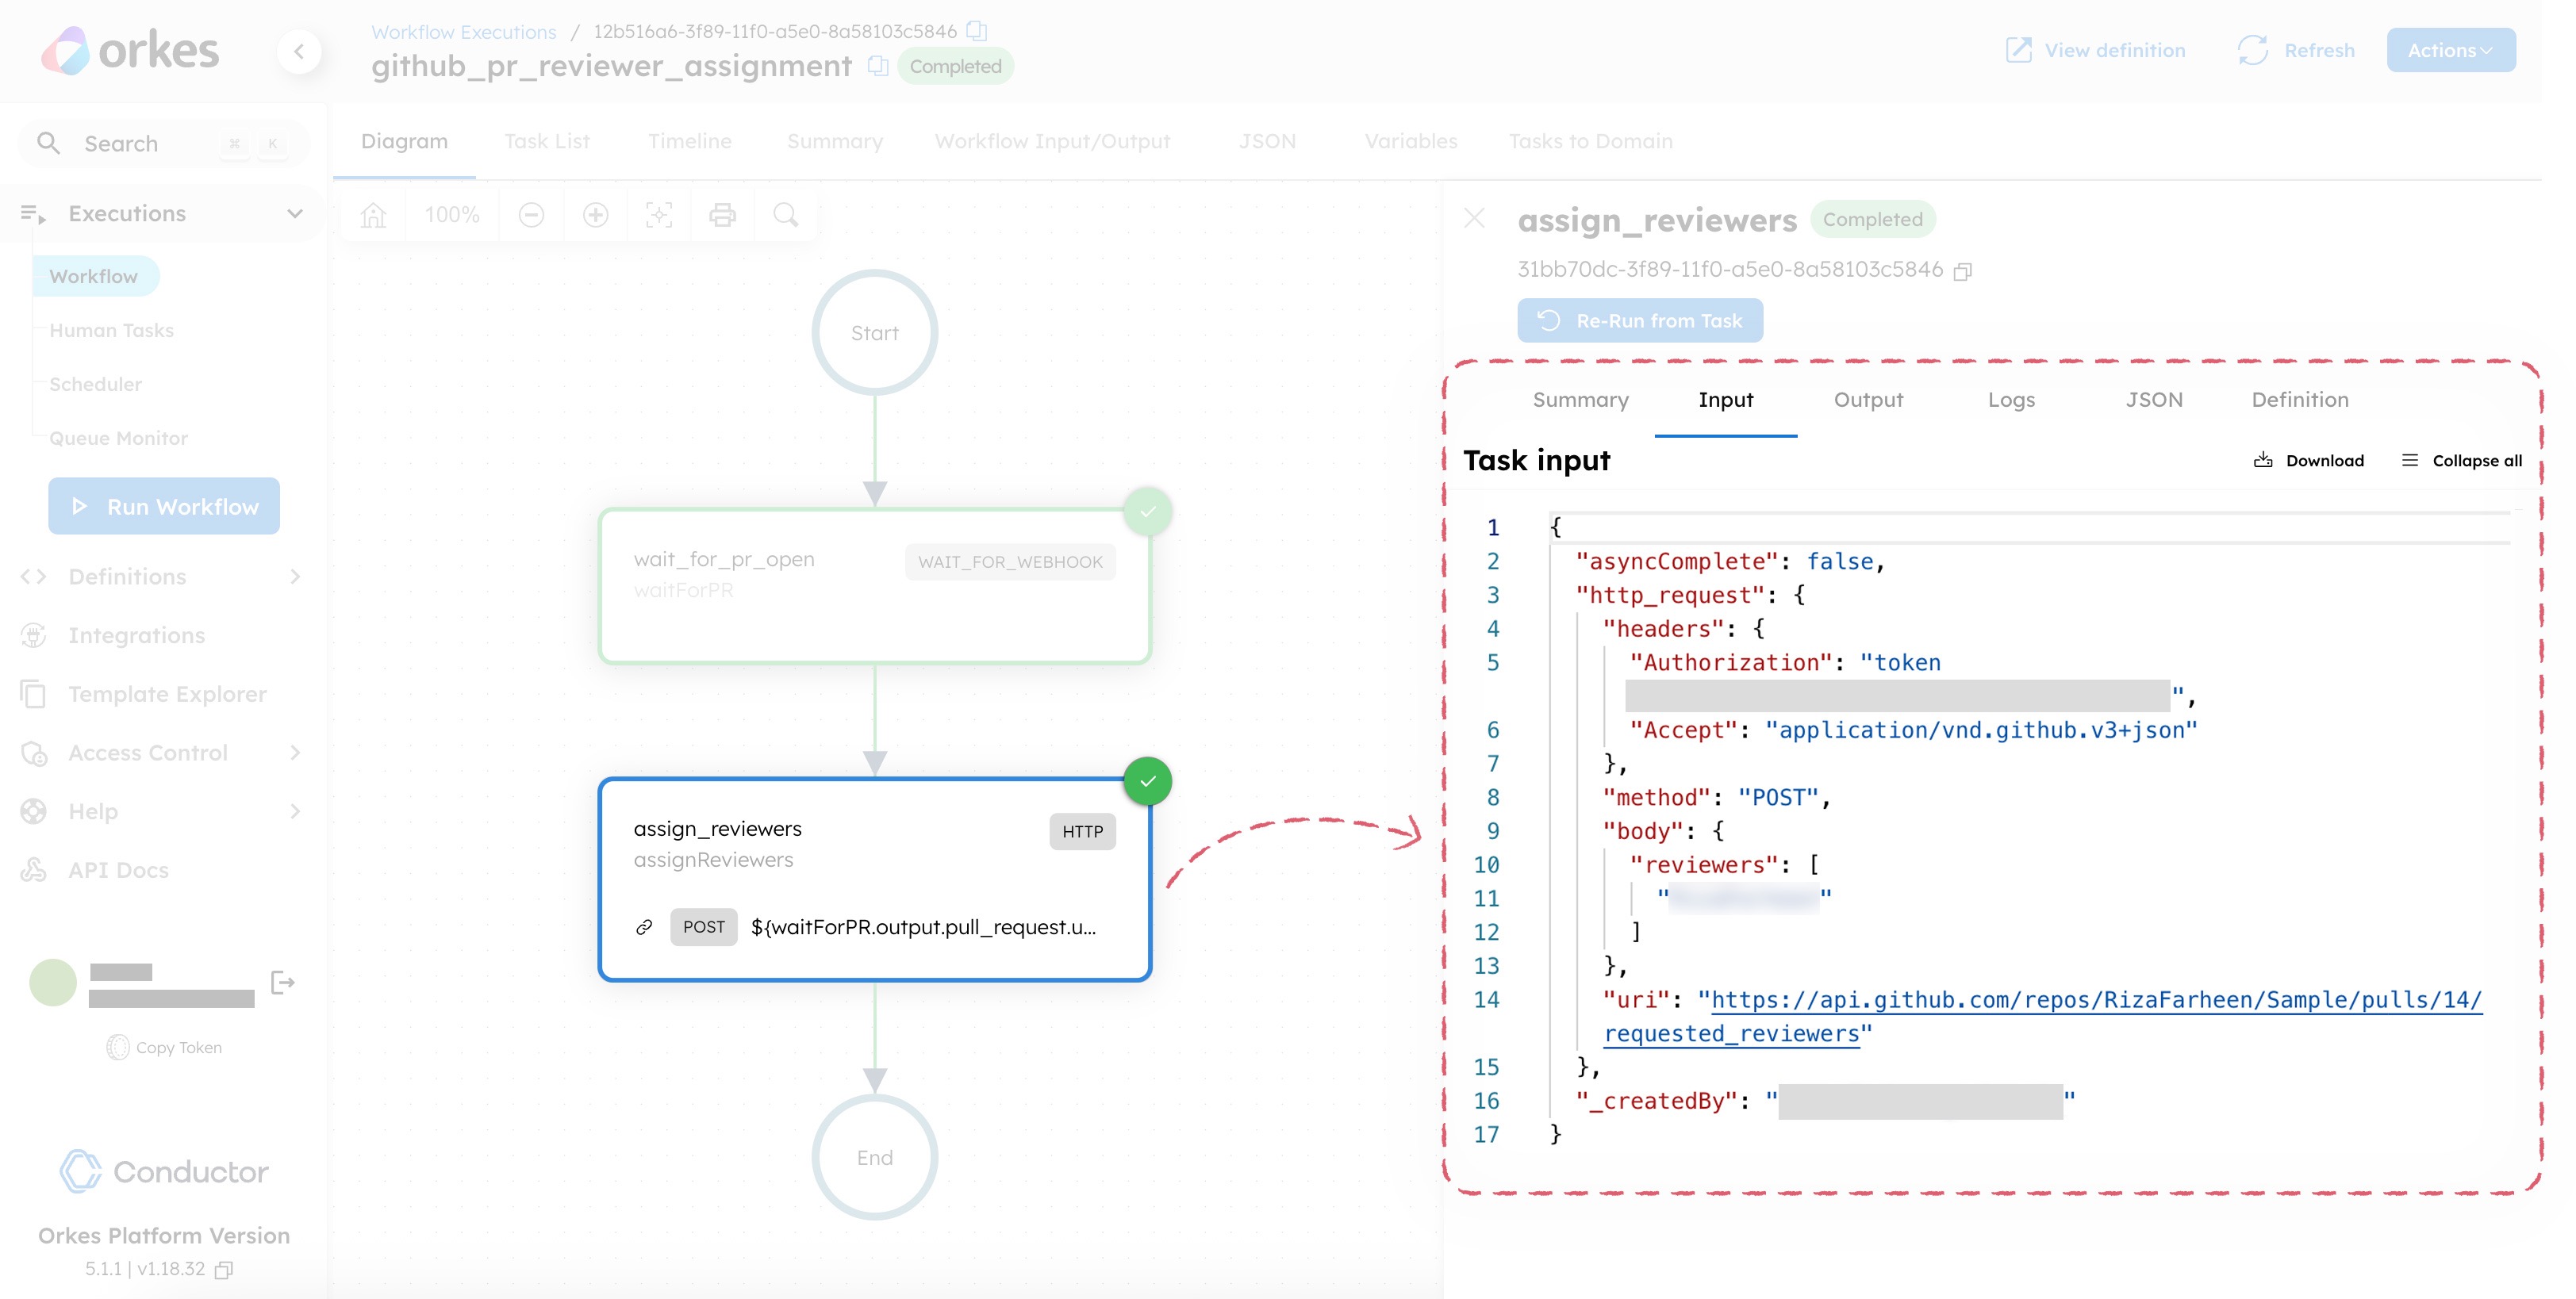This screenshot has height=1299, width=2576.
Task: Print the workflow diagram
Action: click(723, 214)
